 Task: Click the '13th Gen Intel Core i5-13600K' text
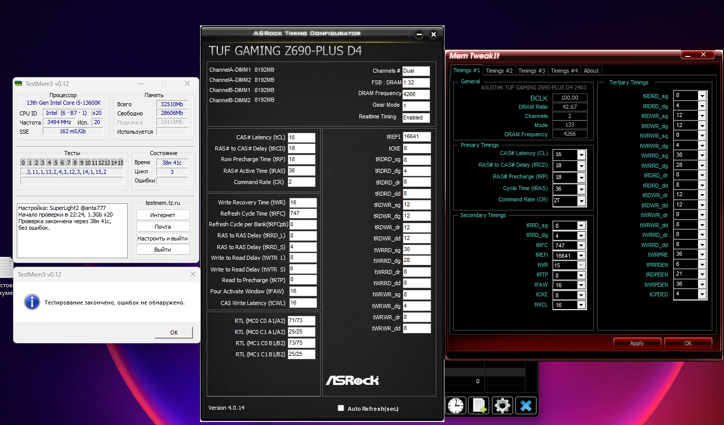[x=64, y=103]
